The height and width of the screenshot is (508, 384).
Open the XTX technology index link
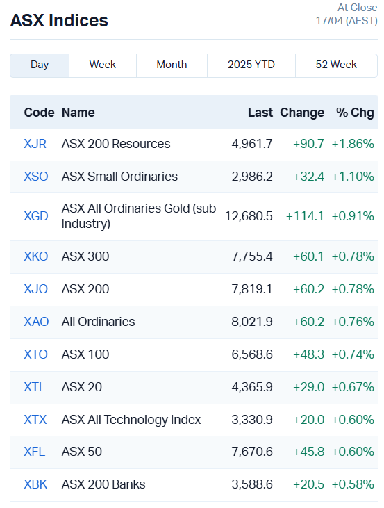pos(35,420)
